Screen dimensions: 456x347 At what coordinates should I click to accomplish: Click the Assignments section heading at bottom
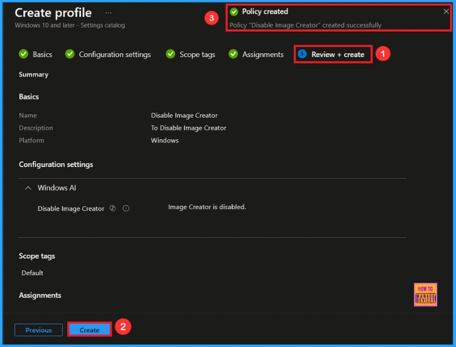[x=40, y=295]
